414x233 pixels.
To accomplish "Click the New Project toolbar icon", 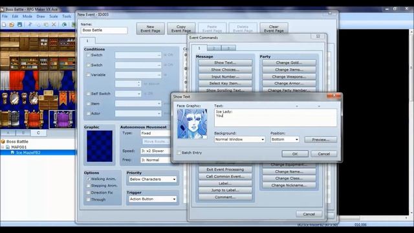I will pyautogui.click(x=4, y=25).
